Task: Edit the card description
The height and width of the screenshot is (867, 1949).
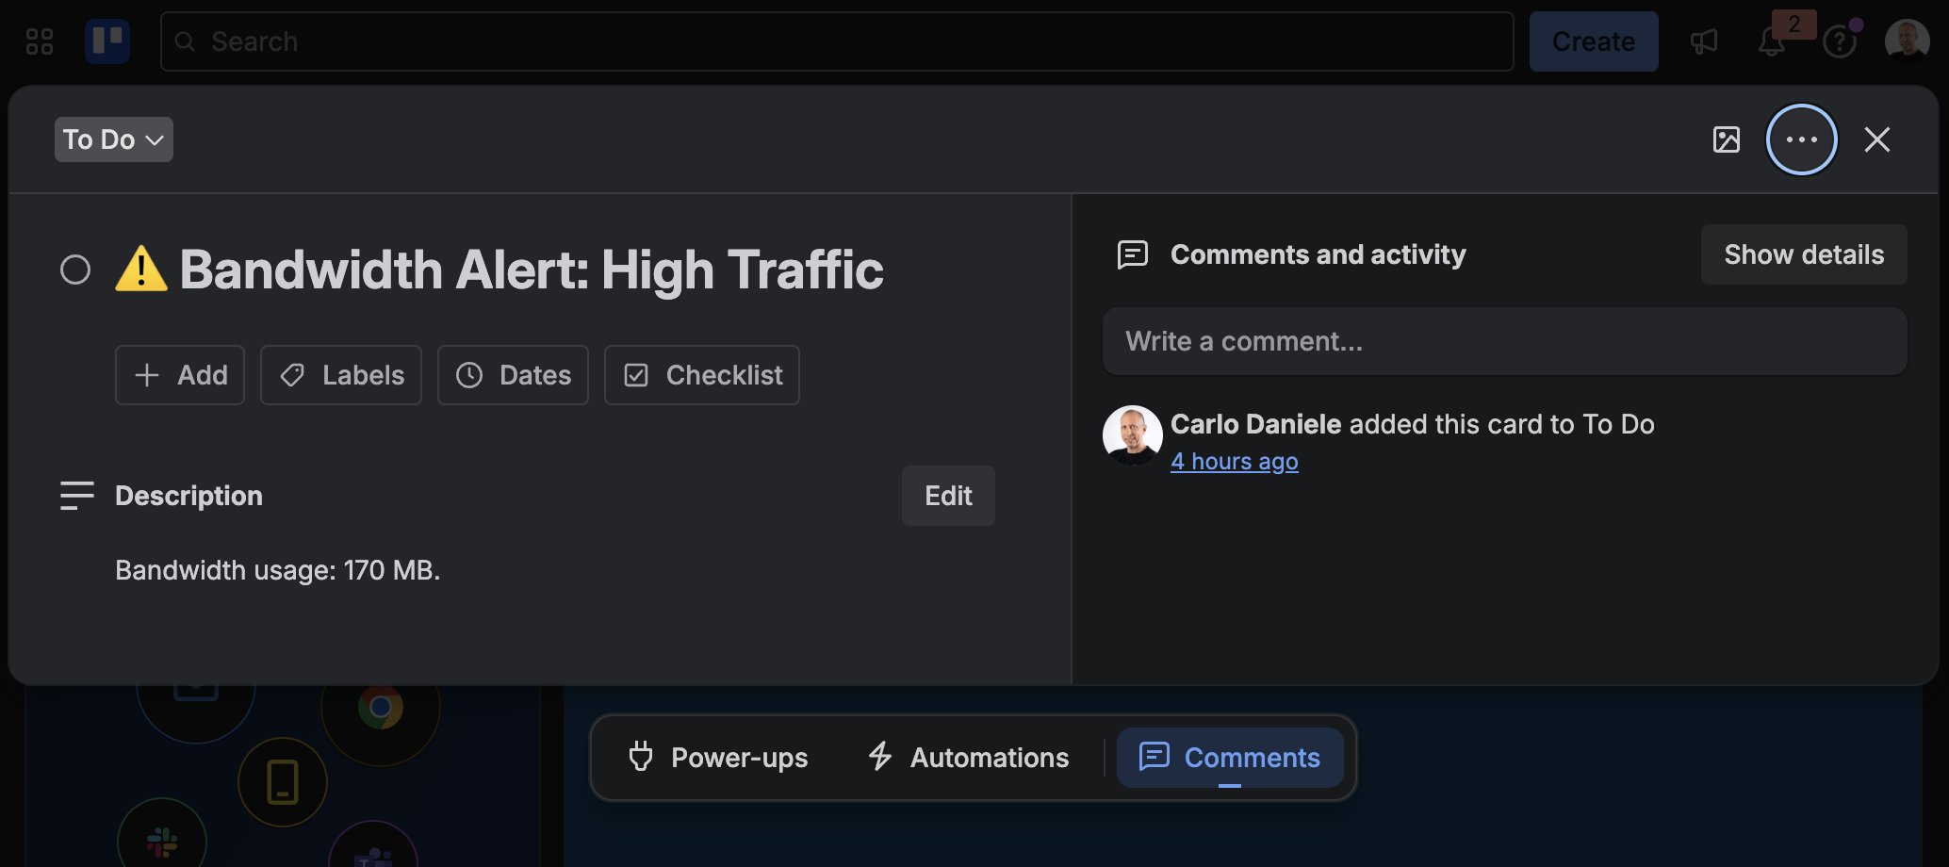Action: tap(947, 495)
